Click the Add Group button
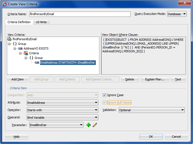 click(41, 79)
